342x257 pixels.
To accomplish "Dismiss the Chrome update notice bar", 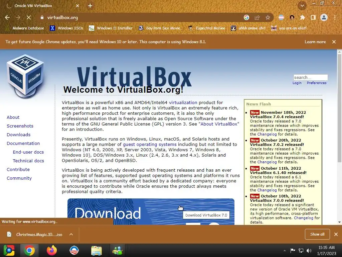I will [334, 42].
